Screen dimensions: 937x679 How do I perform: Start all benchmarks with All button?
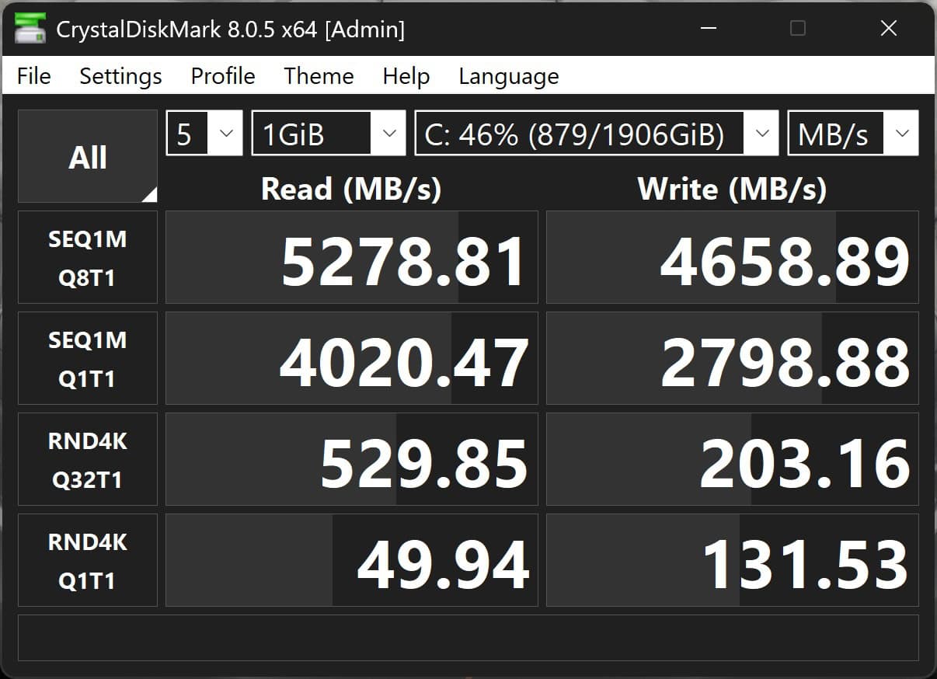pos(88,156)
